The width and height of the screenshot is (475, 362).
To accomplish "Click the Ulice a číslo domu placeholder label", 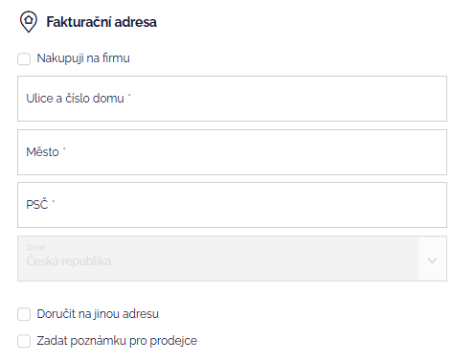I will click(x=75, y=99).
